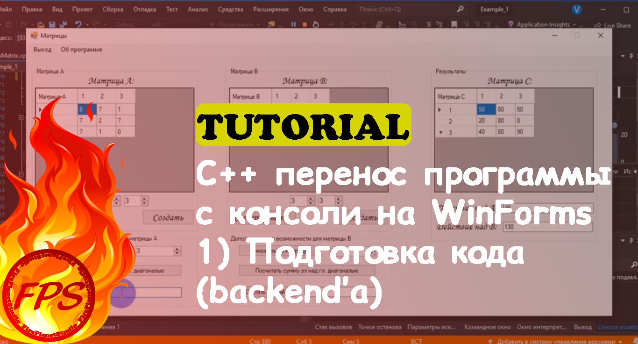Open the Расширения menu
The width and height of the screenshot is (638, 344).
tap(272, 9)
